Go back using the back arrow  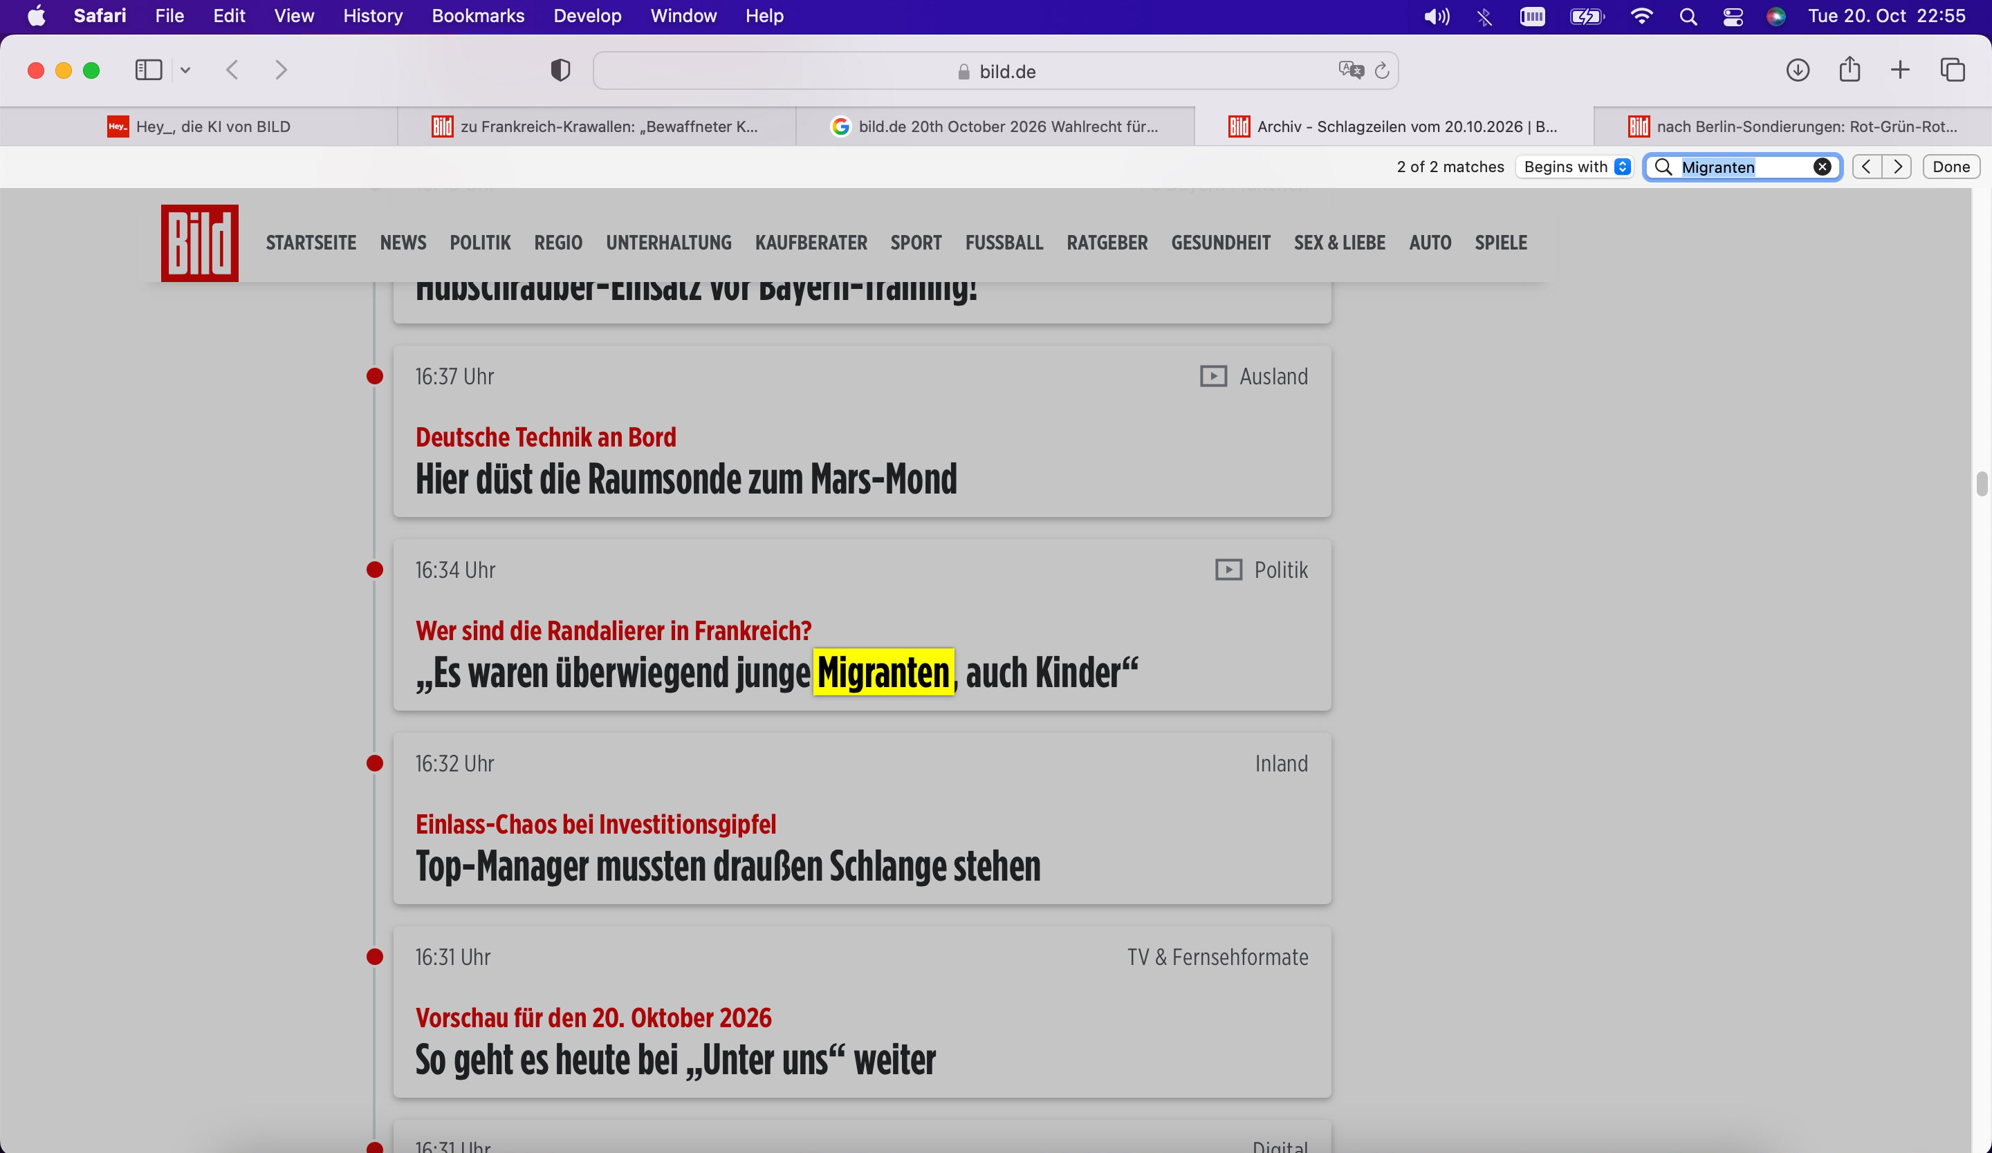pyautogui.click(x=232, y=71)
